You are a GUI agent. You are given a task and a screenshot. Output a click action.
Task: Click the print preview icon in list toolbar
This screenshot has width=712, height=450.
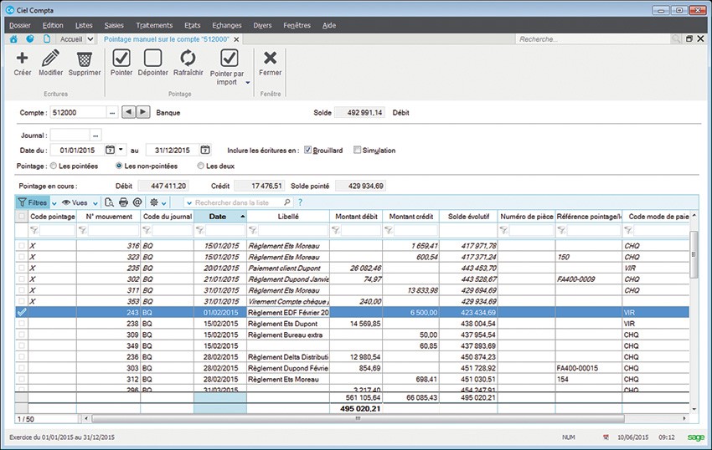109,202
